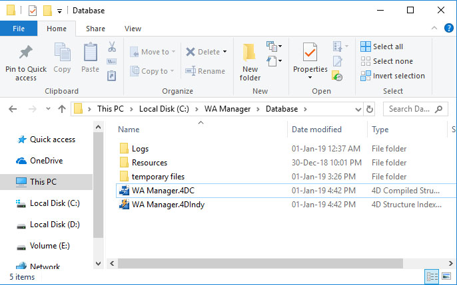Viewport: 457px width, 285px height.
Task: Click the Pin to Quick access icon
Action: 26,52
